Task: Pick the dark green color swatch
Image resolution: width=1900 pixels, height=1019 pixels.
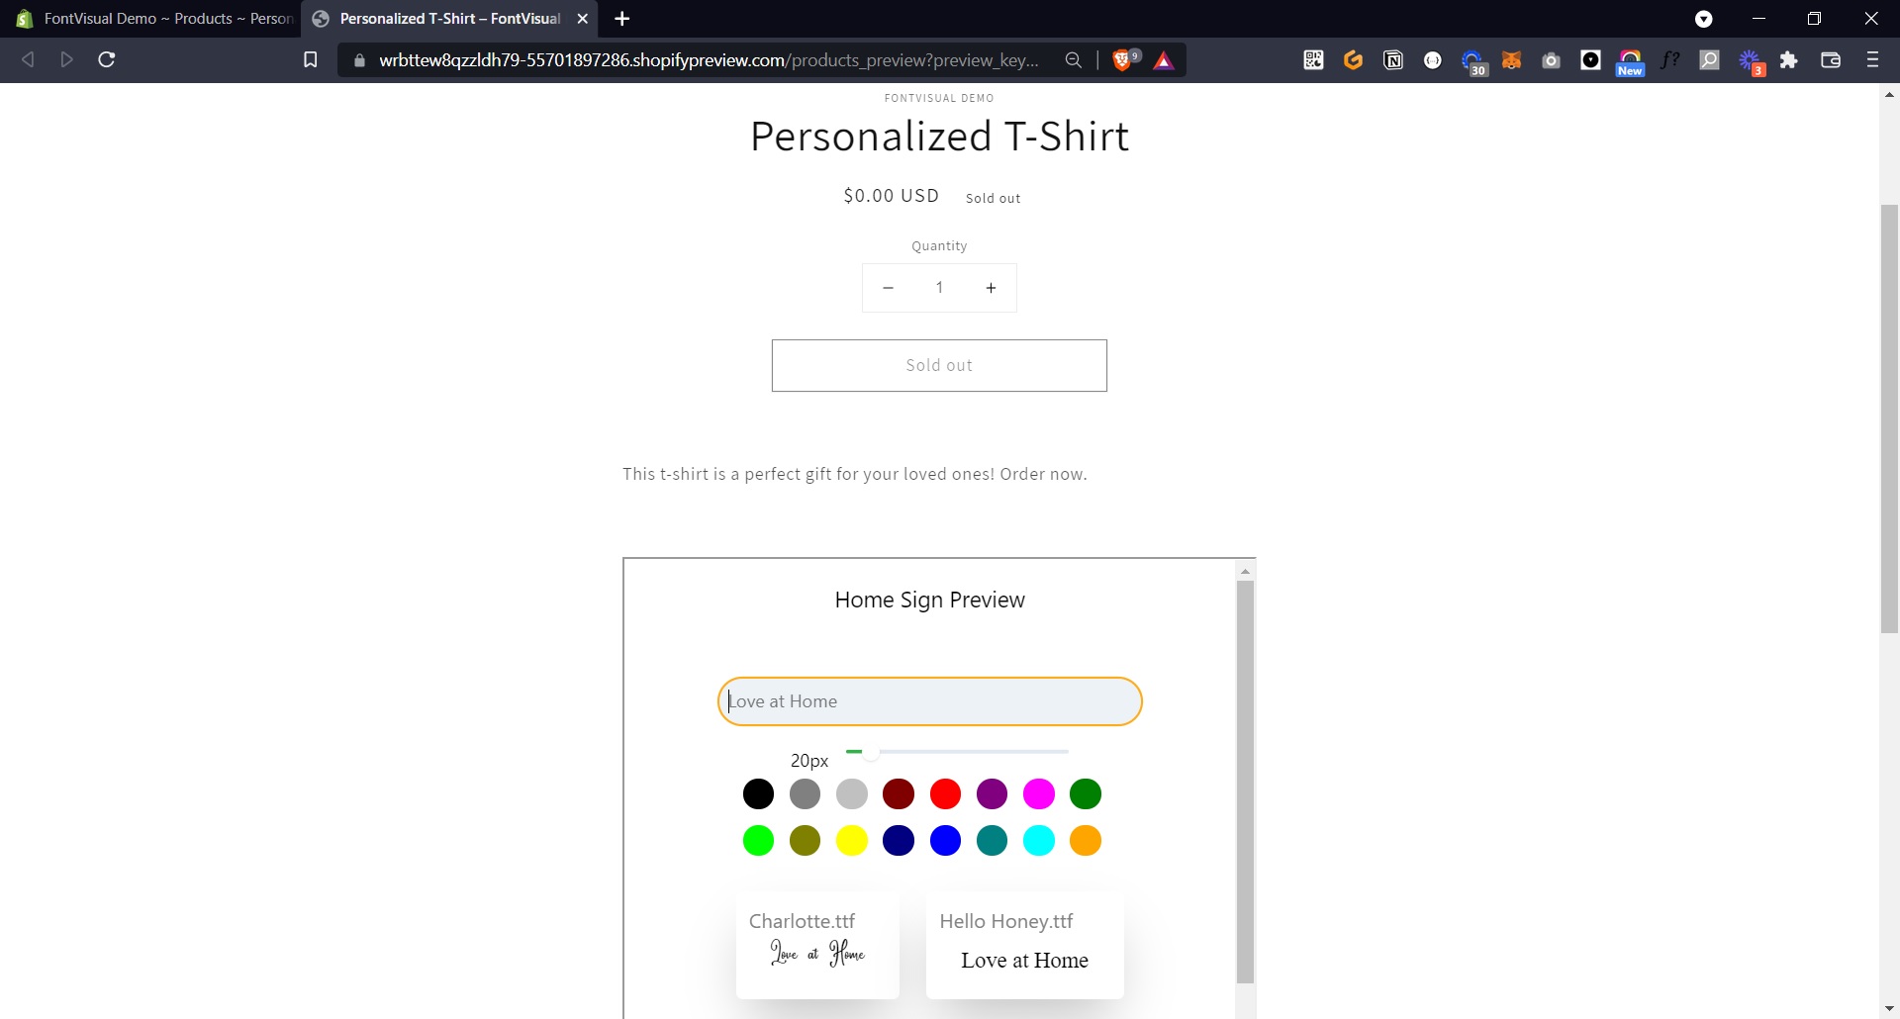Action: tap(1086, 793)
